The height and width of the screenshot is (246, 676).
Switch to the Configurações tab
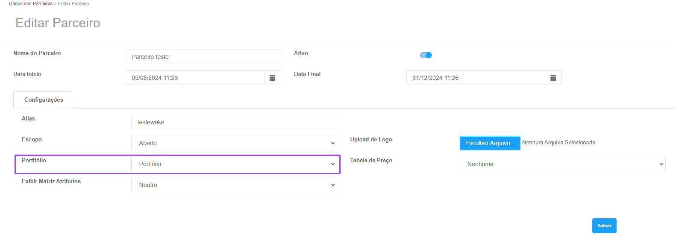(43, 100)
